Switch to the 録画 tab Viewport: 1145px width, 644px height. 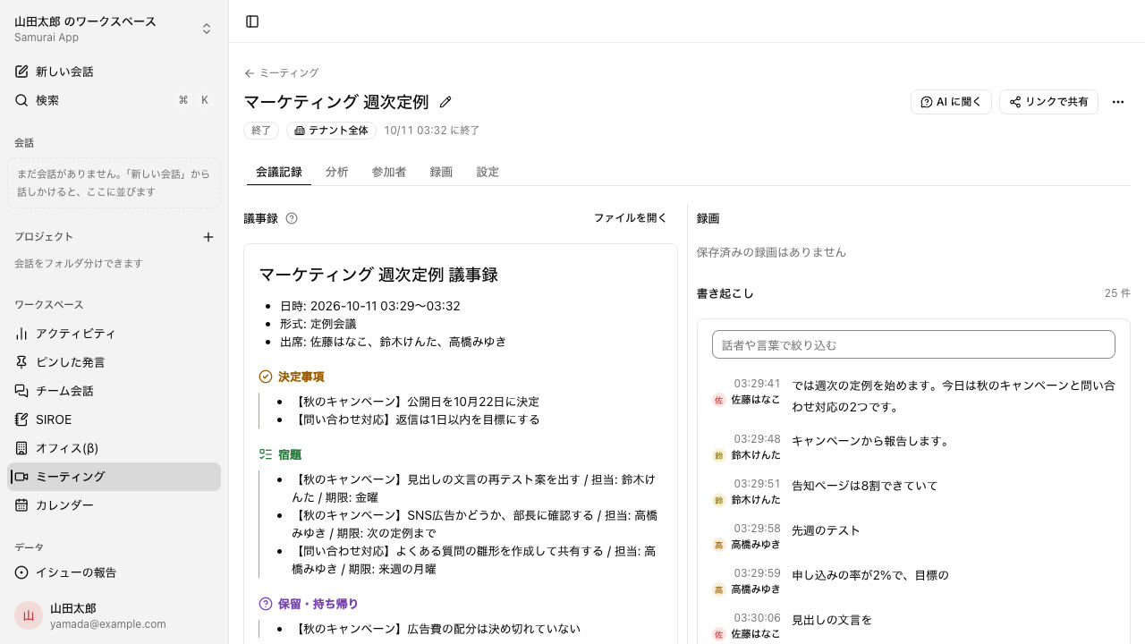click(x=441, y=172)
